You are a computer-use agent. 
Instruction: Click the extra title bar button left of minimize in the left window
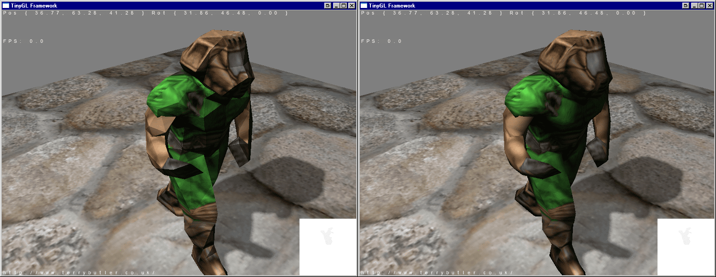[x=327, y=6]
